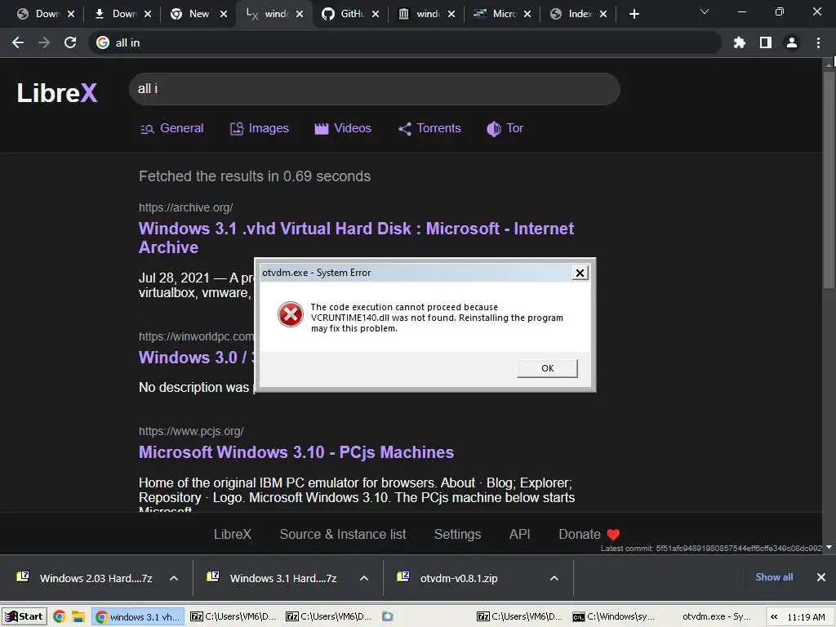Open the API footer link
Image resolution: width=836 pixels, height=627 pixels.
pyautogui.click(x=520, y=534)
